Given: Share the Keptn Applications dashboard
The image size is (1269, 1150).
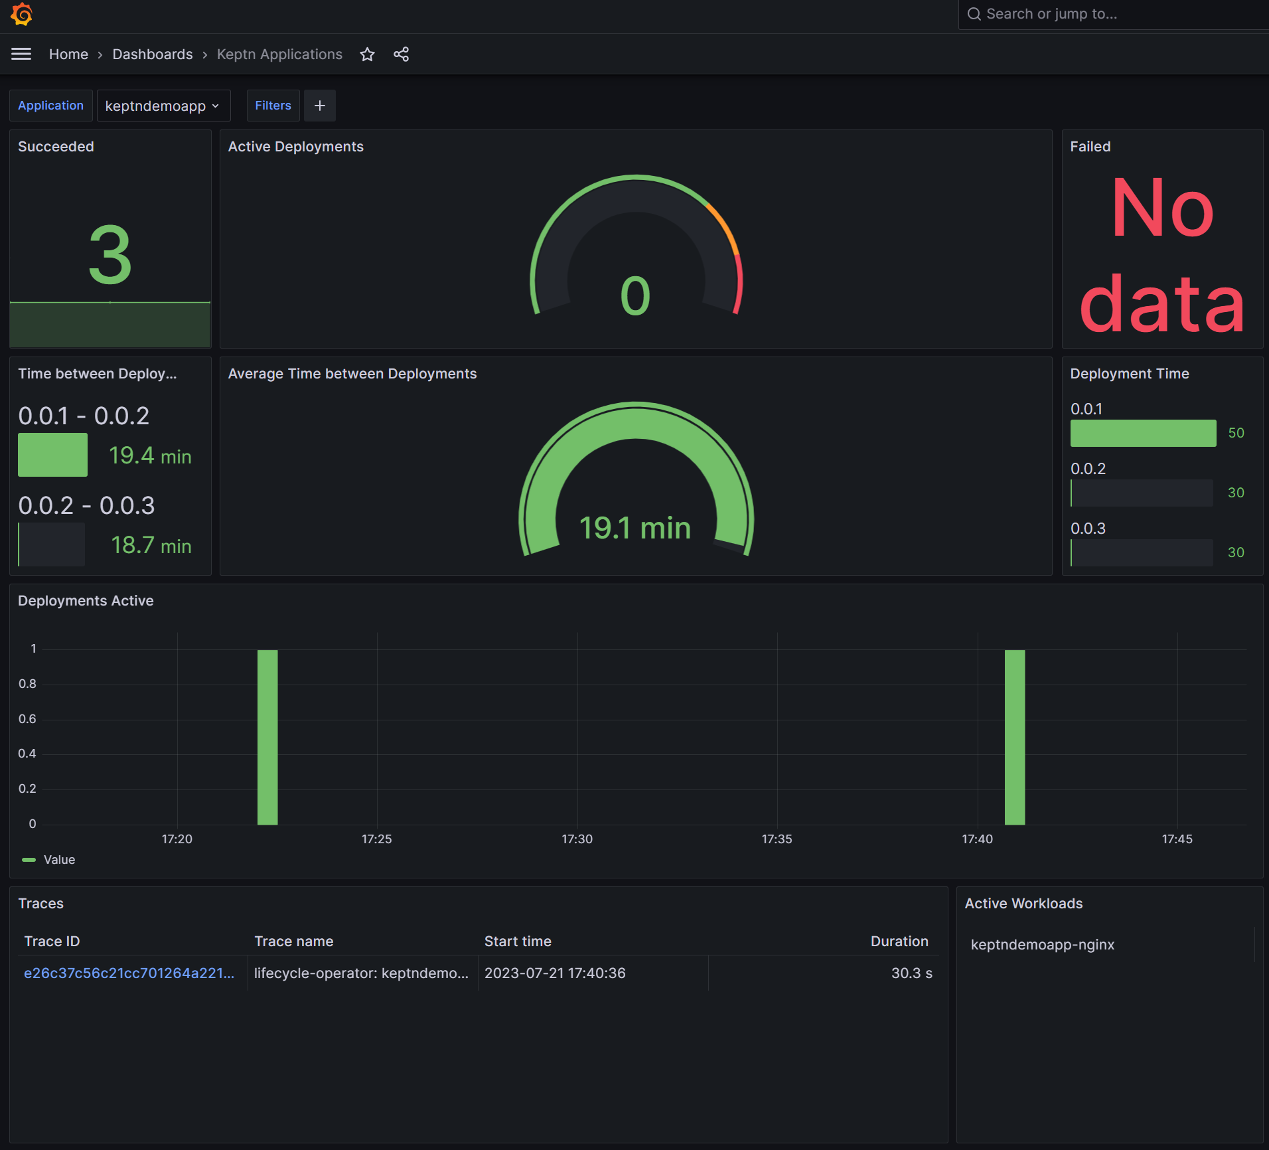Looking at the screenshot, I should [x=402, y=54].
